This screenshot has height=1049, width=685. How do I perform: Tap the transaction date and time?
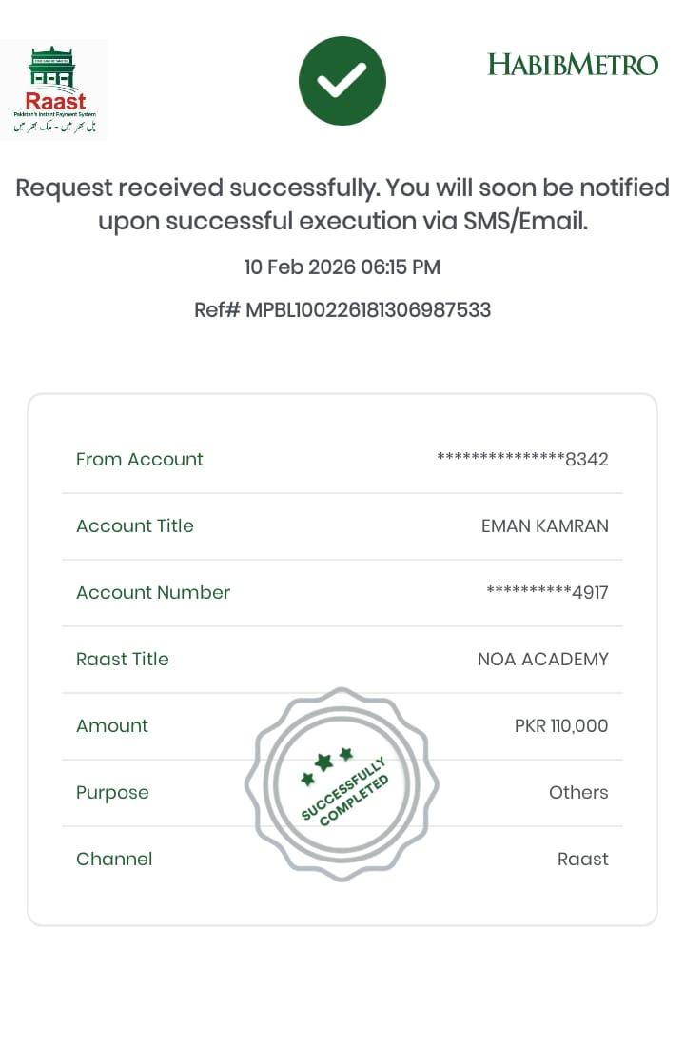(x=342, y=267)
